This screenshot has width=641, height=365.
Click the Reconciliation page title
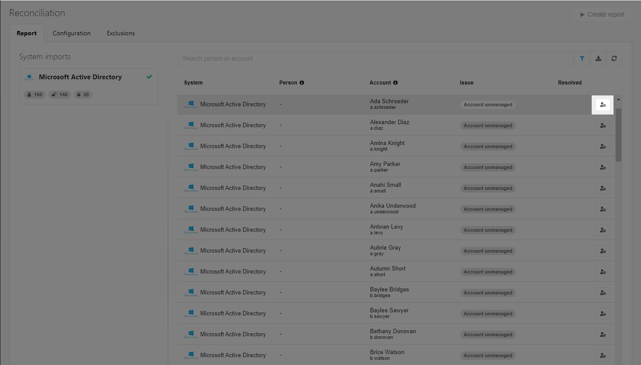pos(37,13)
